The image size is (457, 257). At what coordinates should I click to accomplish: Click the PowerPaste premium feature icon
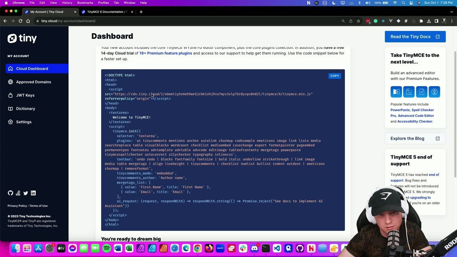[x=396, y=92]
